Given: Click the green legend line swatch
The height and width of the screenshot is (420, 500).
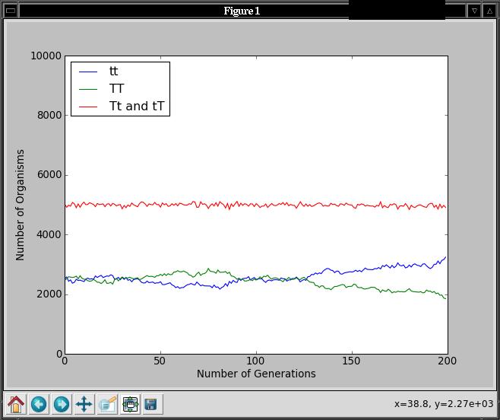Looking at the screenshot, I should click(x=88, y=89).
